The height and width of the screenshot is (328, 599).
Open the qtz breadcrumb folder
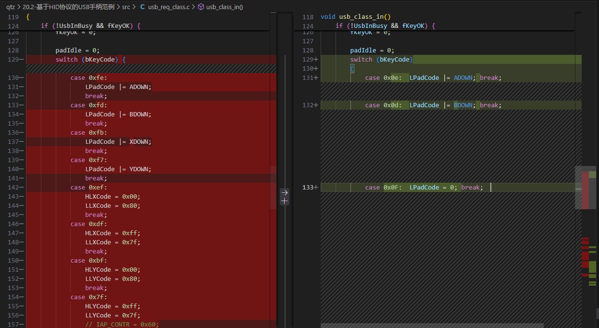pyautogui.click(x=11, y=7)
